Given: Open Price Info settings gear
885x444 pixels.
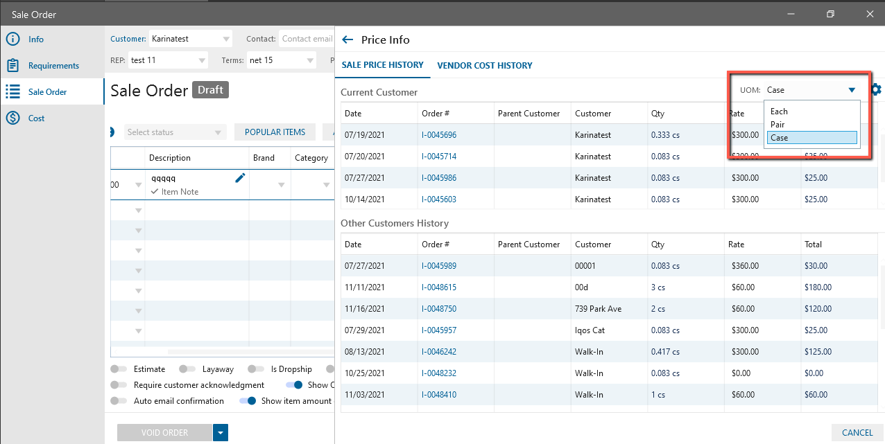Looking at the screenshot, I should [x=876, y=89].
